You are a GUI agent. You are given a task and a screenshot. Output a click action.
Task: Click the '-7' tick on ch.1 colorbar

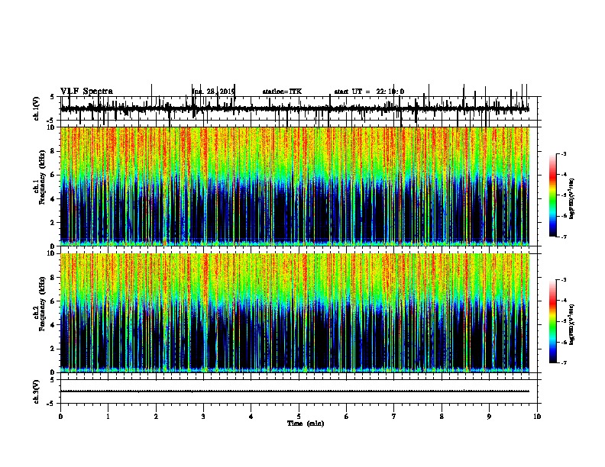click(563, 237)
